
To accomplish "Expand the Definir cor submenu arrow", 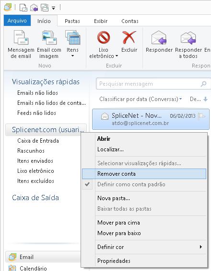I will coord(201,247).
